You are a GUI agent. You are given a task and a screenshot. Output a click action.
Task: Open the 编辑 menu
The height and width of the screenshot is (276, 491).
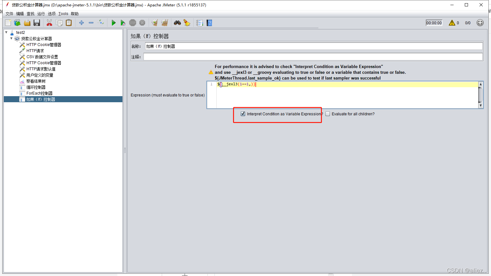click(x=20, y=14)
